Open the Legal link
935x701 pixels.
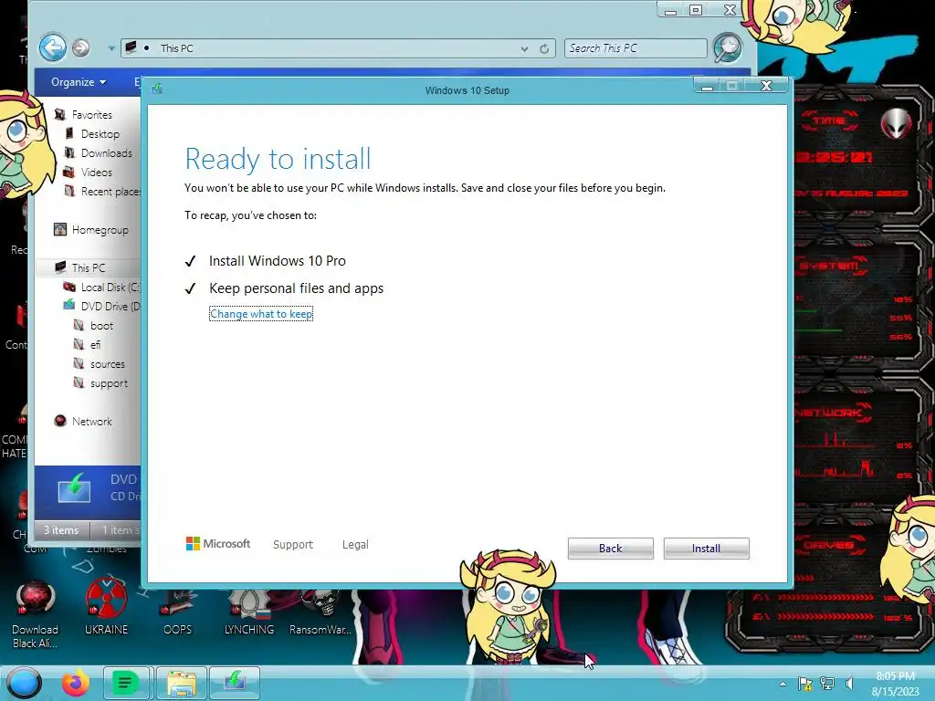[x=355, y=544]
